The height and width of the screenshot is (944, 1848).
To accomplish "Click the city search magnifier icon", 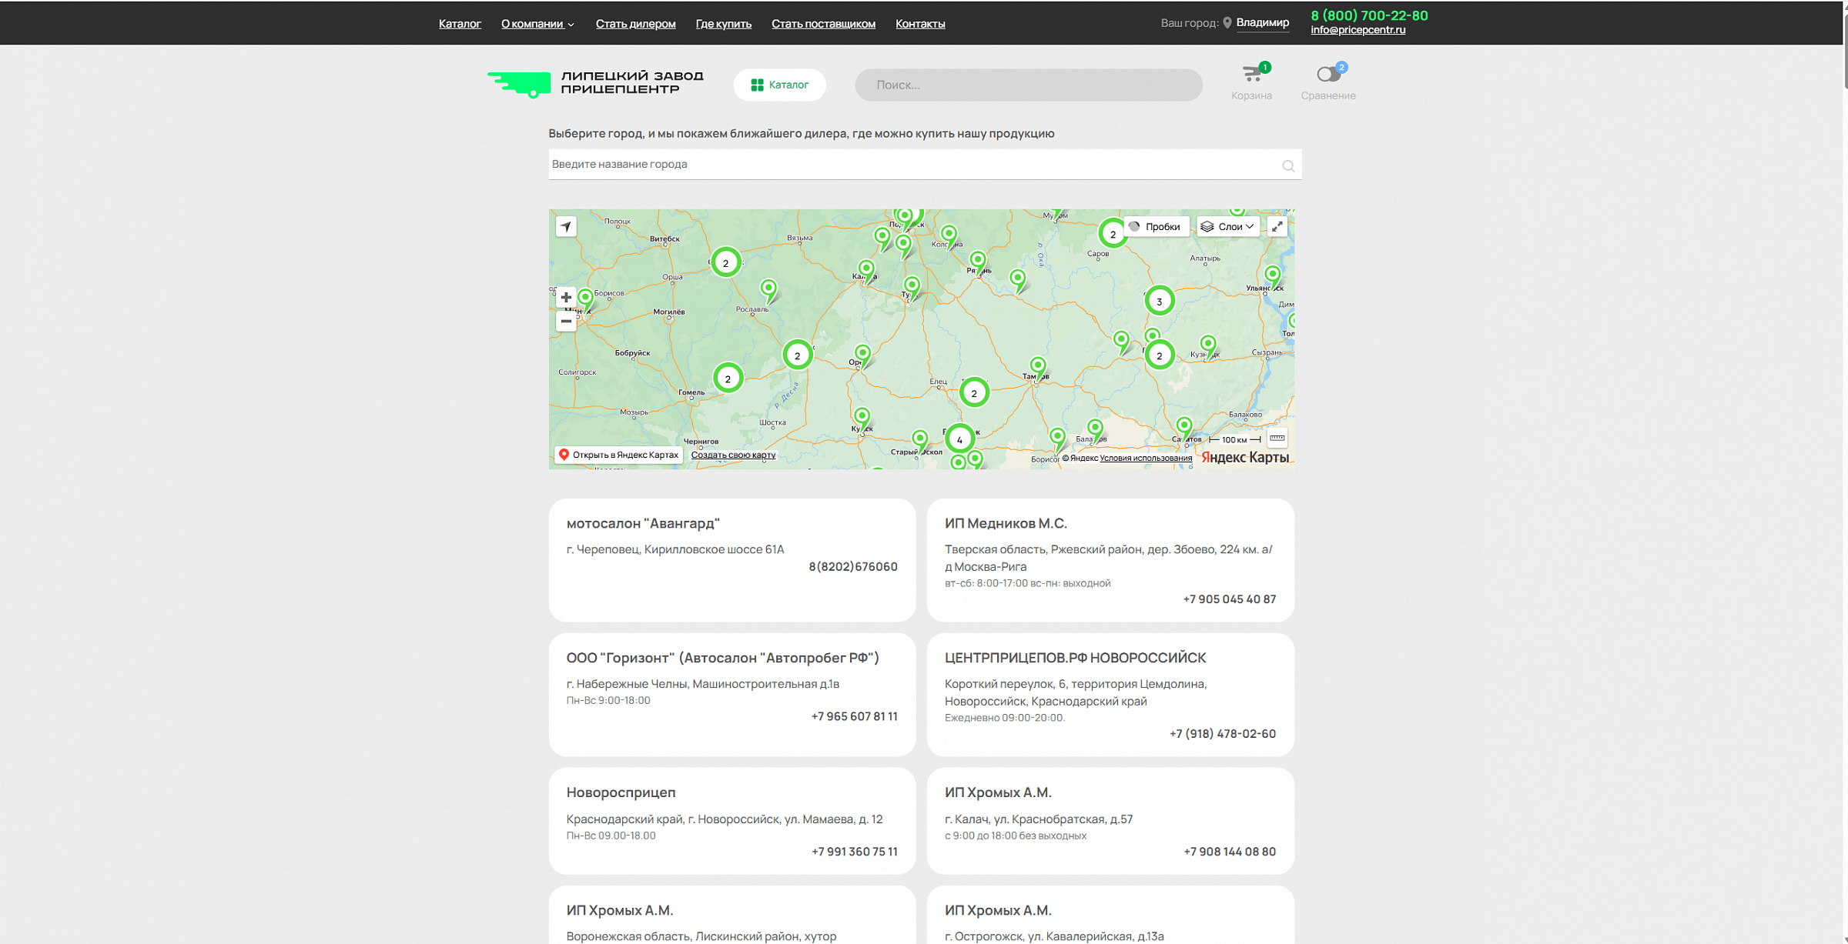I will [1287, 166].
